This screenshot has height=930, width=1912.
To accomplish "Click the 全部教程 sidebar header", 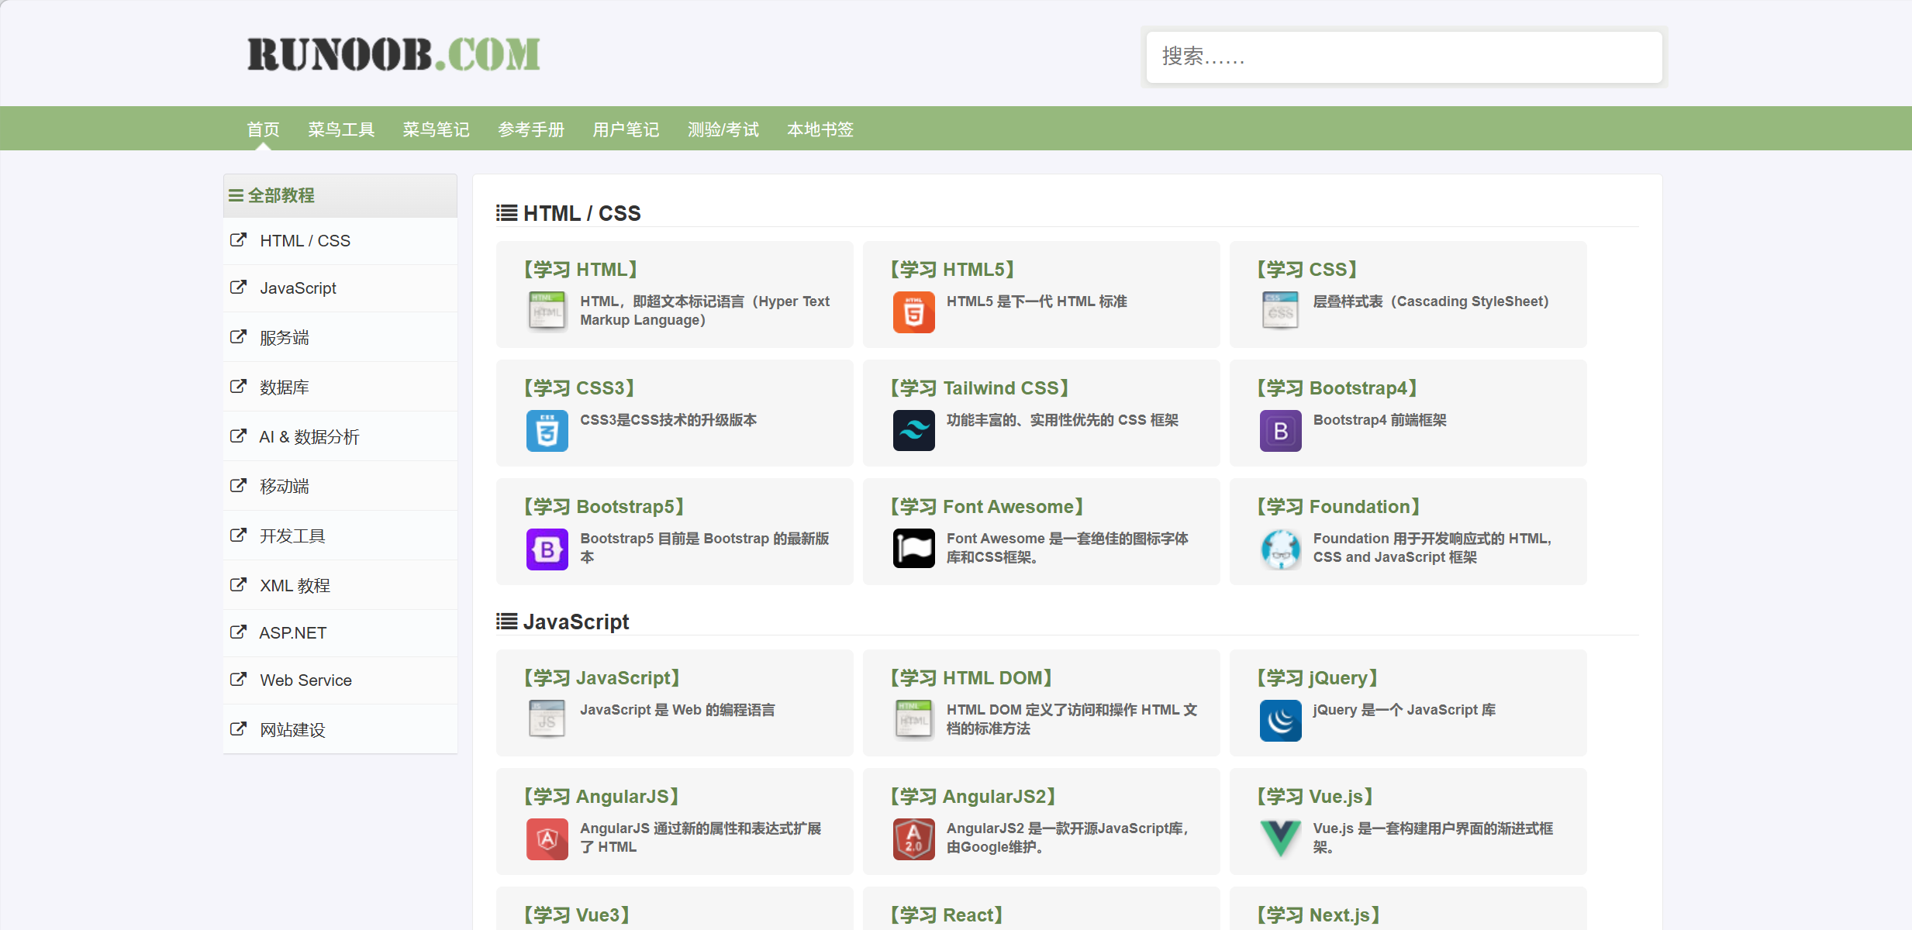I will (x=281, y=195).
